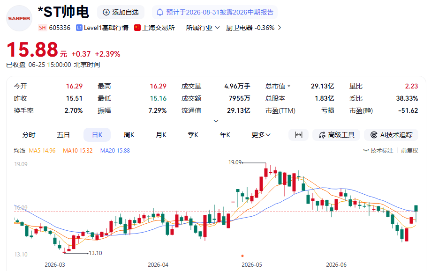Screen dimensions: 431x271
Task: Open 上海交易所 exchange link
Action: [x=159, y=28]
